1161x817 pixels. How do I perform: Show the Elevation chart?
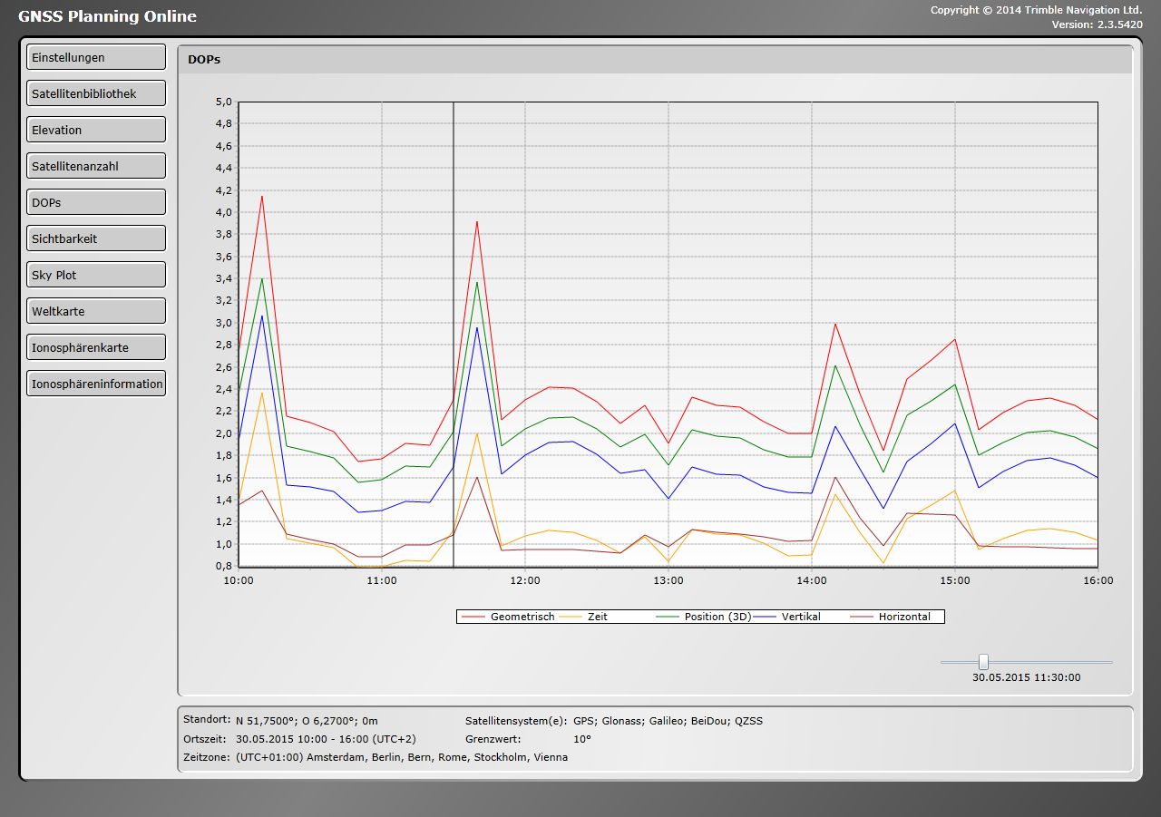pos(95,130)
